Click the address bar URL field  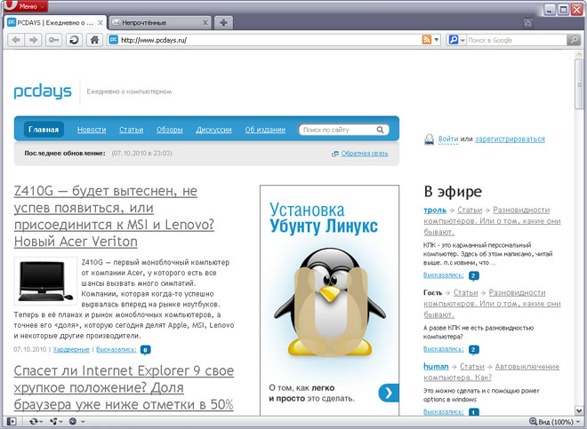pyautogui.click(x=264, y=40)
